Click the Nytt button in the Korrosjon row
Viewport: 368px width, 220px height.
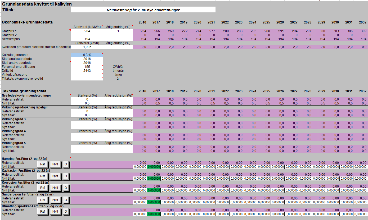coord(55,188)
